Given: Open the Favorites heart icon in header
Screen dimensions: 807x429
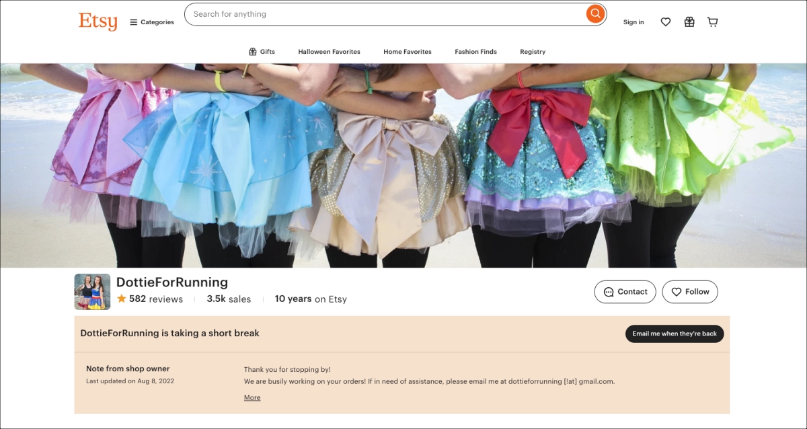Looking at the screenshot, I should click(665, 22).
